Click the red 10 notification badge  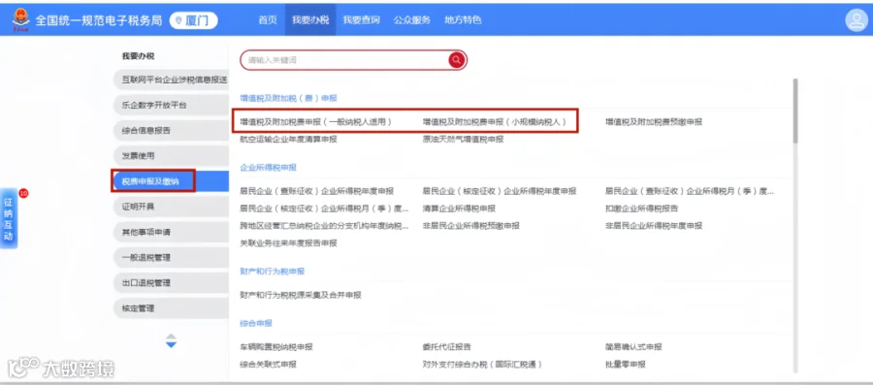point(23,193)
